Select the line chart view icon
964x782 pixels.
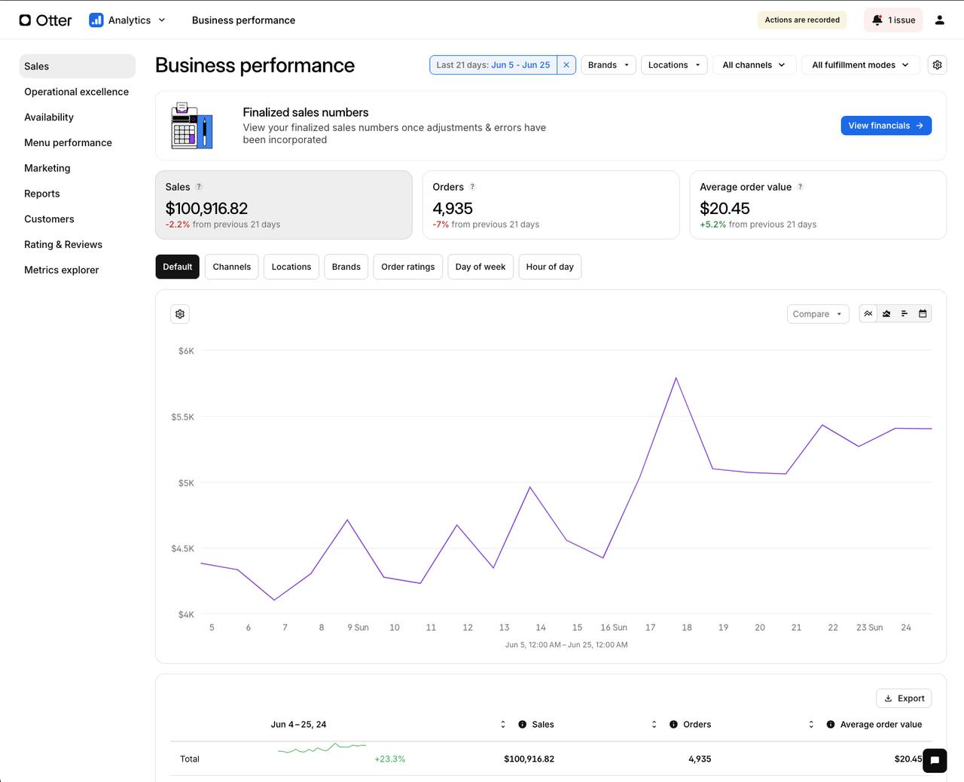coord(868,313)
